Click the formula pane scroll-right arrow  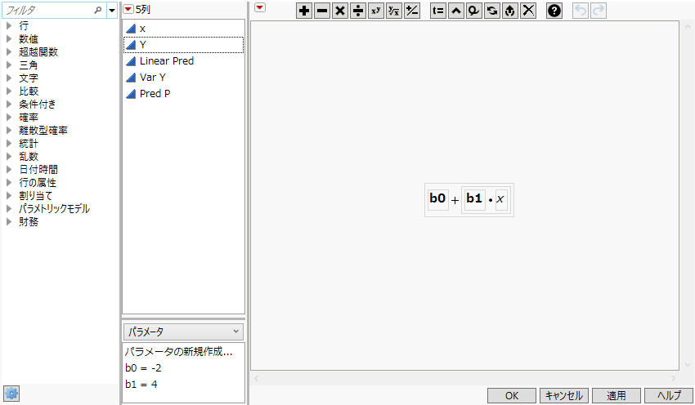[x=673, y=378]
